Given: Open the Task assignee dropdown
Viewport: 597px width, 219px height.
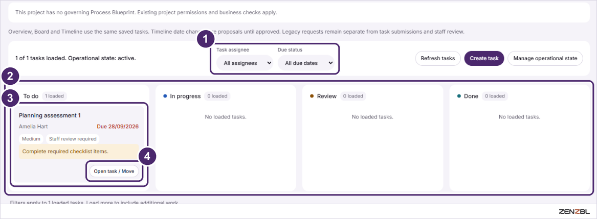Looking at the screenshot, I should [x=245, y=63].
